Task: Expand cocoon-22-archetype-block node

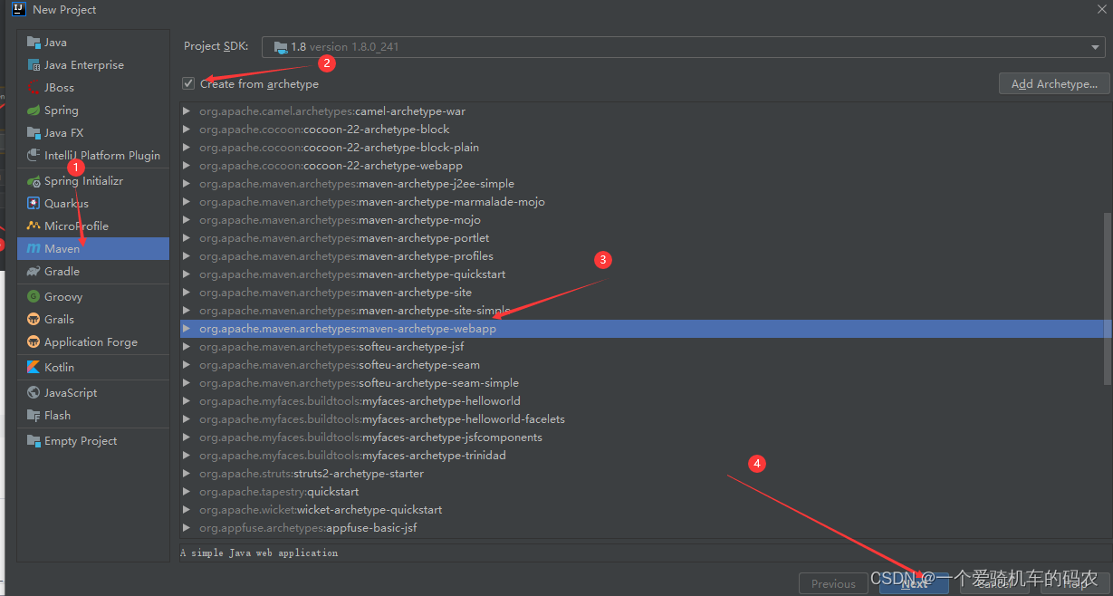Action: tap(187, 130)
